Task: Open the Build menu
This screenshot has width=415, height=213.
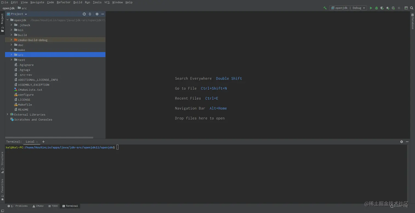Action: click(78, 2)
